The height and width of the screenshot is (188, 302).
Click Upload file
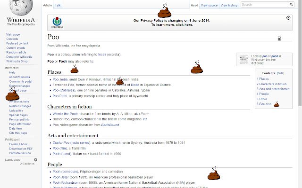tap(16, 111)
